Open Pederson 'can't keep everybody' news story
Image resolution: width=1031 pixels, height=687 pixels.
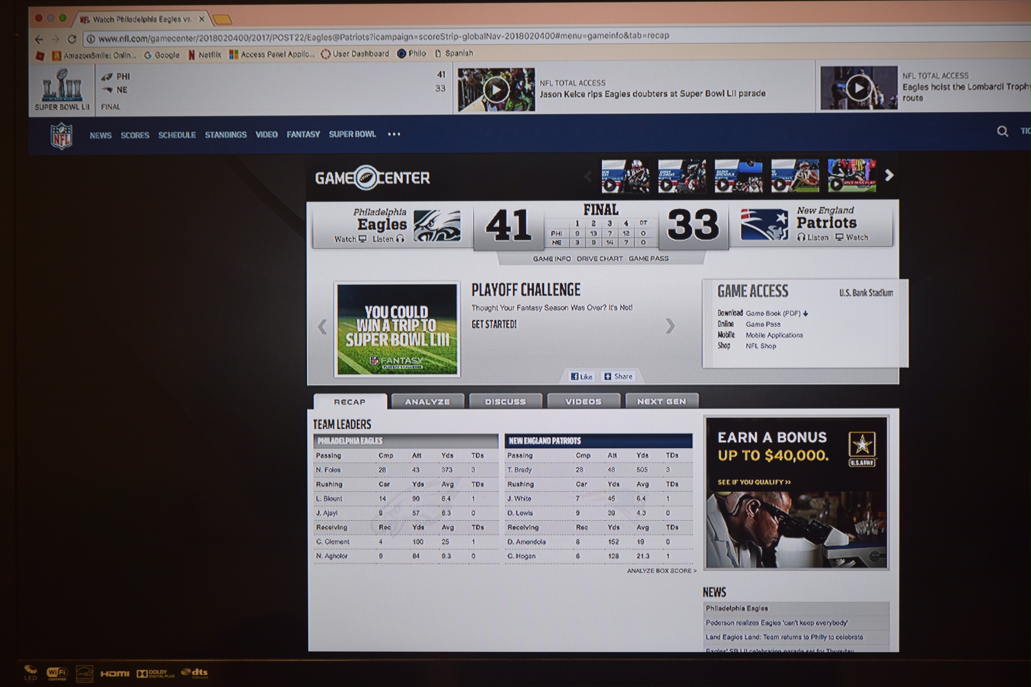pyautogui.click(x=776, y=623)
